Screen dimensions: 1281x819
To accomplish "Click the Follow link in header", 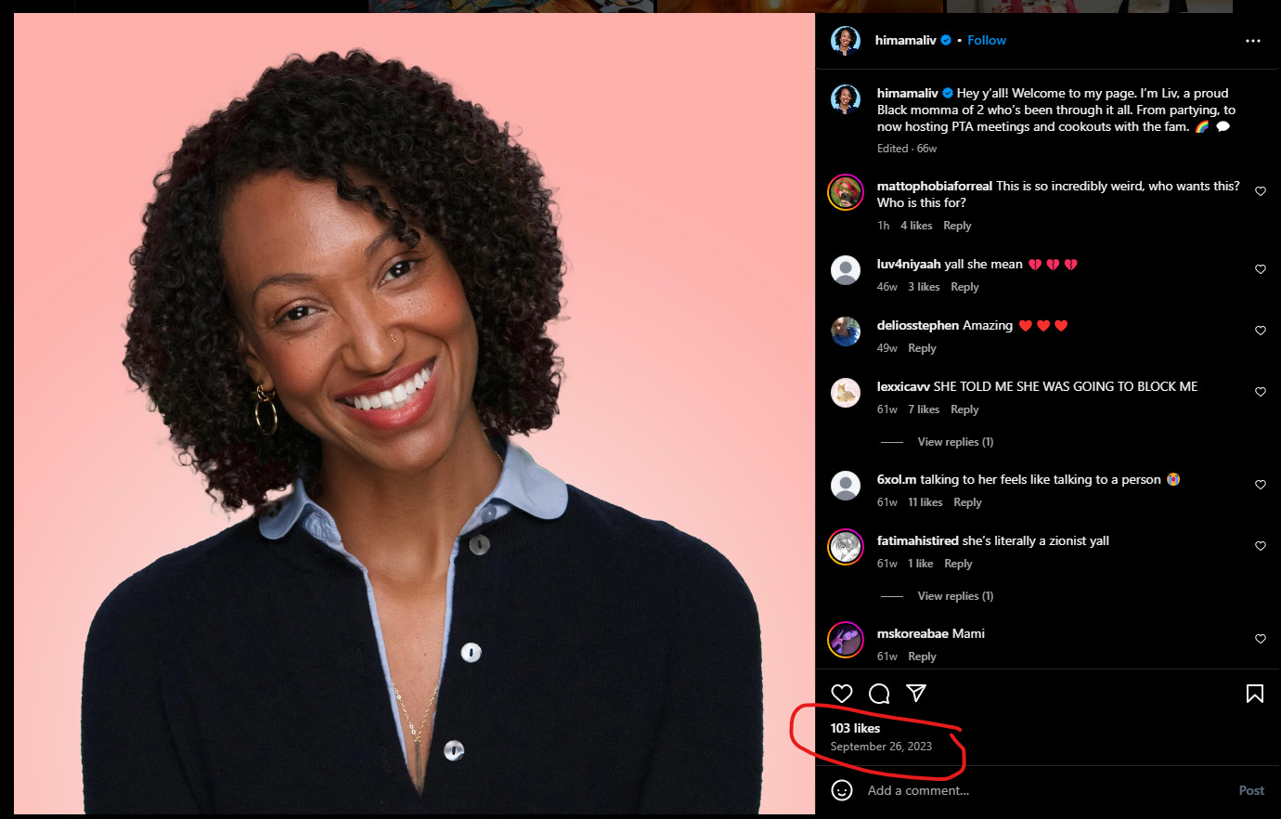I will [987, 40].
